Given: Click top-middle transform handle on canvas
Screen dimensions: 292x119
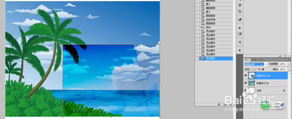Looking at the screenshot, I should pyautogui.click(x=111, y=44).
